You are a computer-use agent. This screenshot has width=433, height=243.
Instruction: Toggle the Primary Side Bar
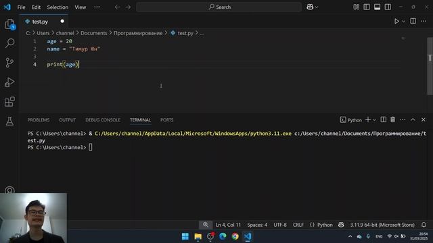tap(367, 7)
